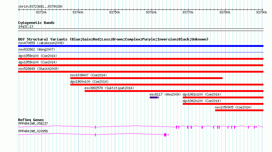Click the 93780k ruler tick label
This screenshot has height=152, width=272.
pyautogui.click(x=225, y=13)
